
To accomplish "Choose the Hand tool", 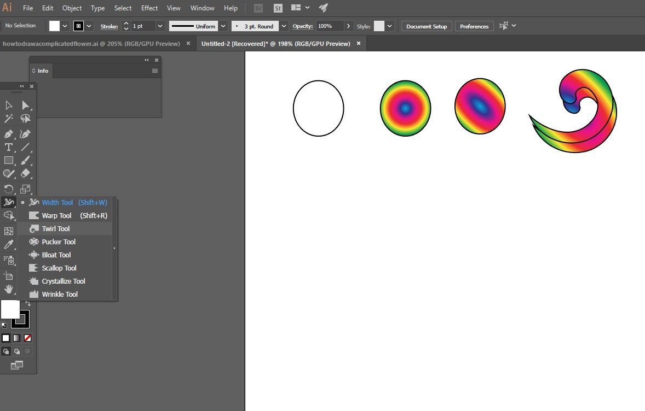I will click(9, 289).
